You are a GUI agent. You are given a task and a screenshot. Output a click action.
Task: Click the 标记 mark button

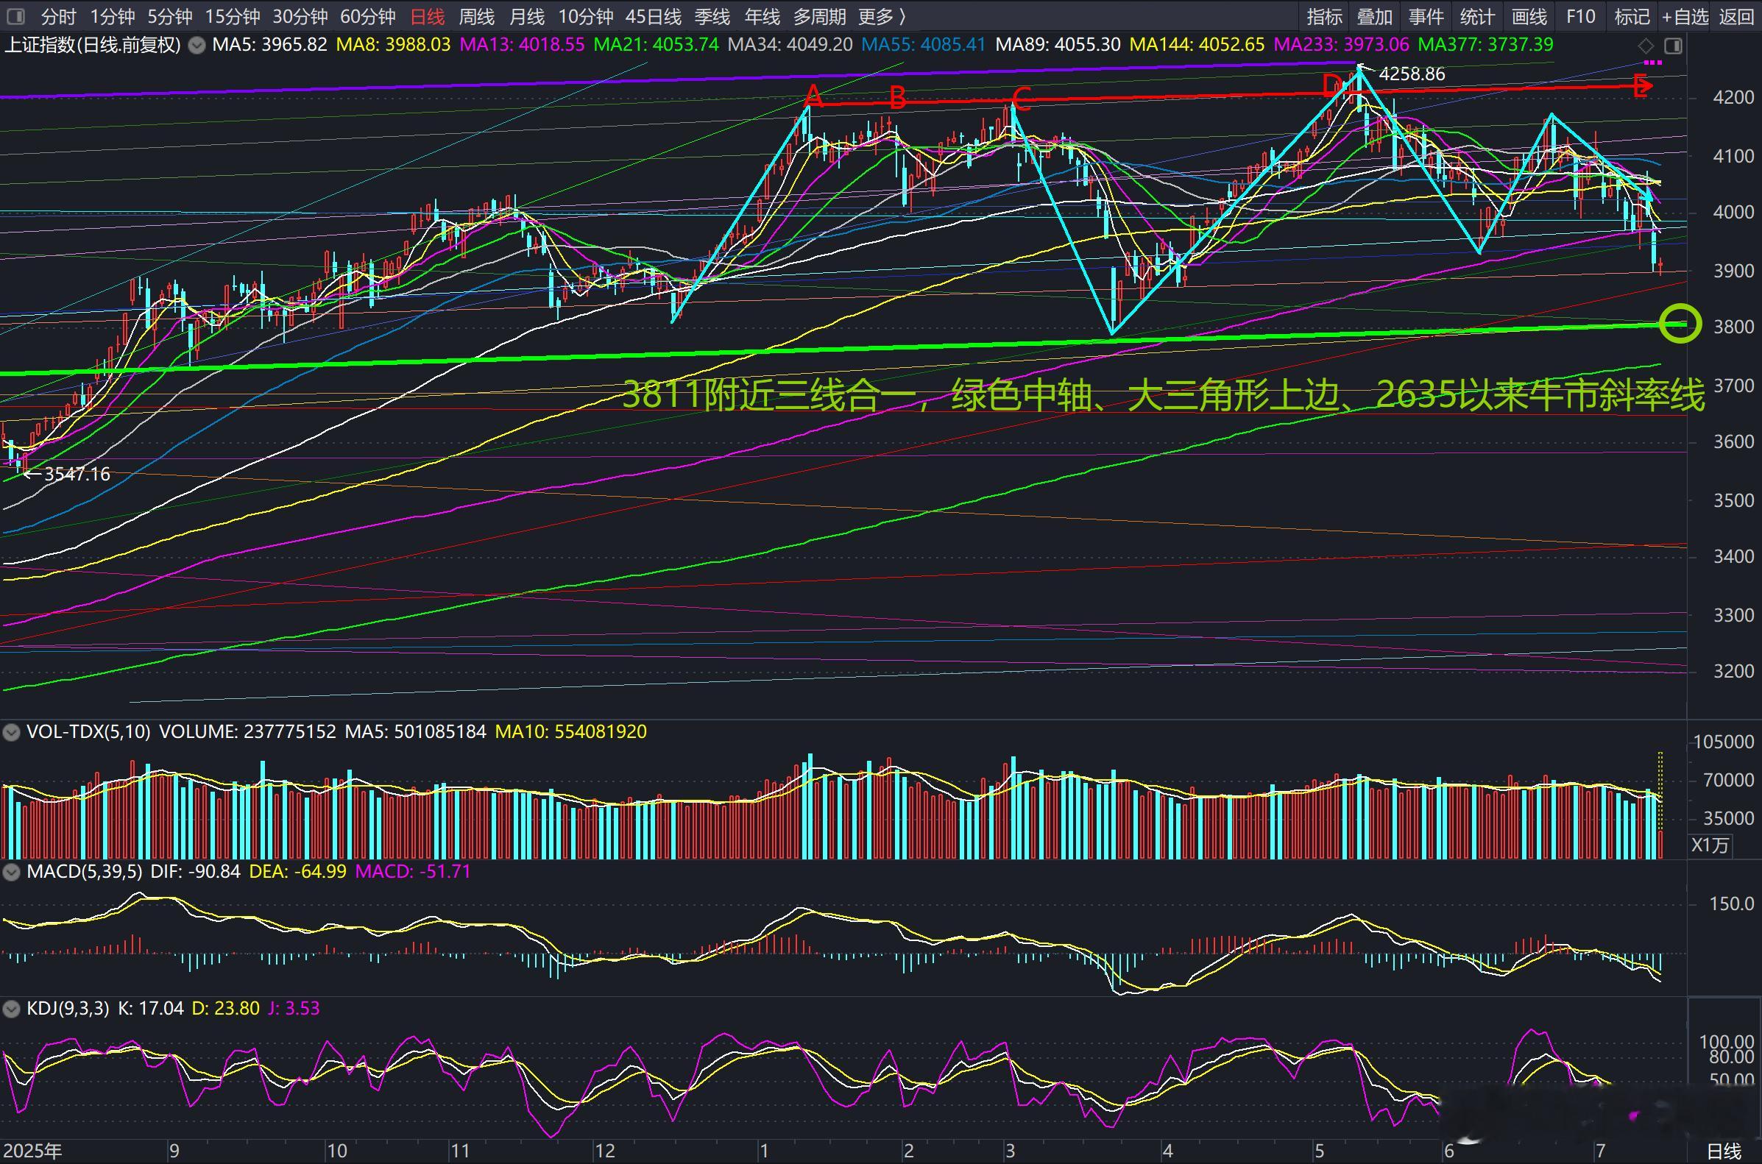[1632, 16]
